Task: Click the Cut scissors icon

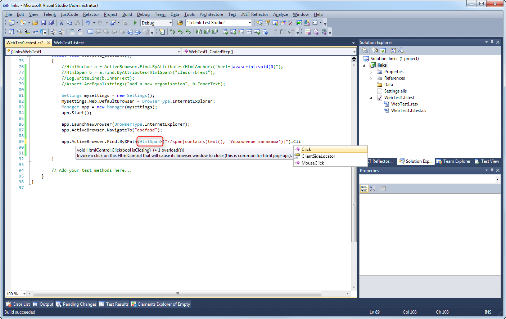Action: pos(61,23)
